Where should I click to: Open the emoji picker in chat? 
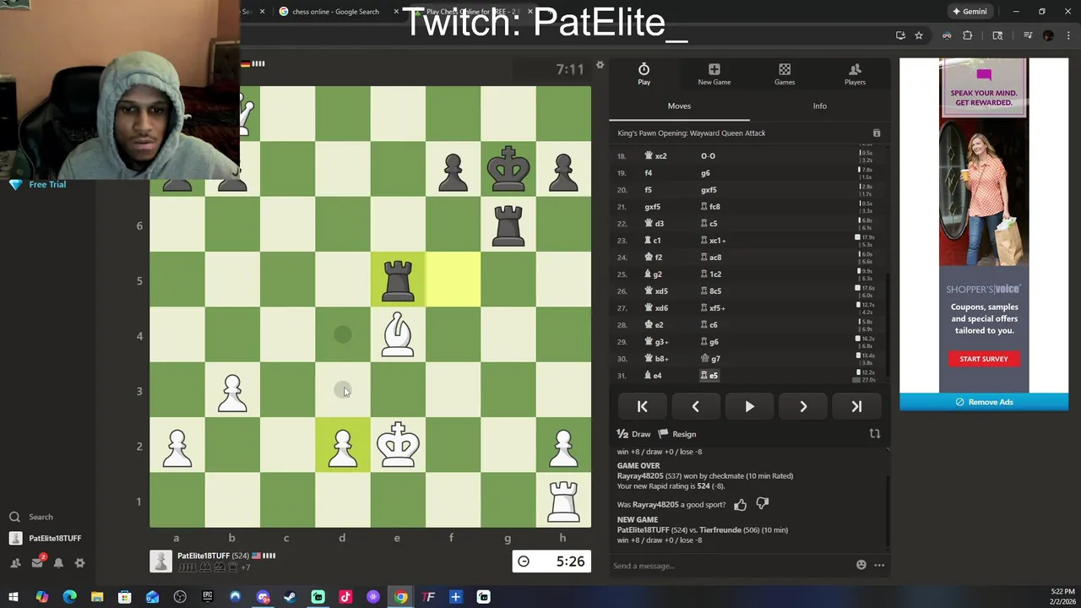coord(861,565)
